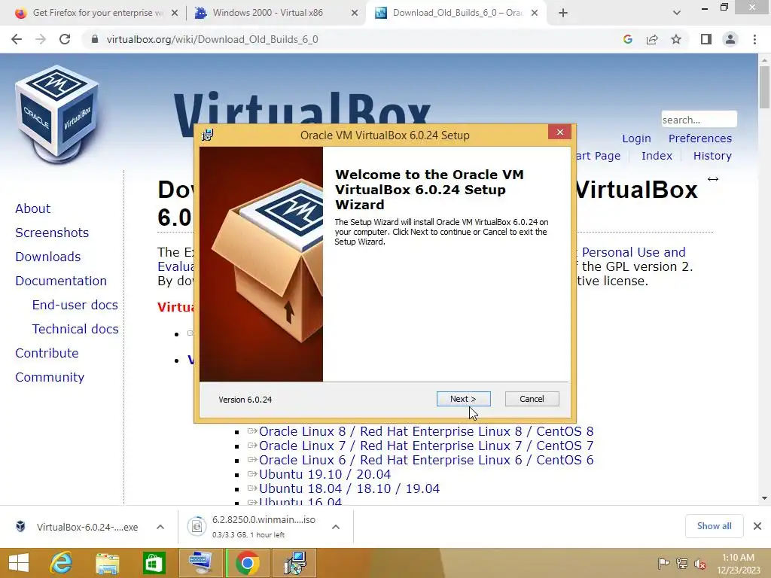Open the tab search dropdown arrow
The height and width of the screenshot is (578, 771).
[x=677, y=13]
